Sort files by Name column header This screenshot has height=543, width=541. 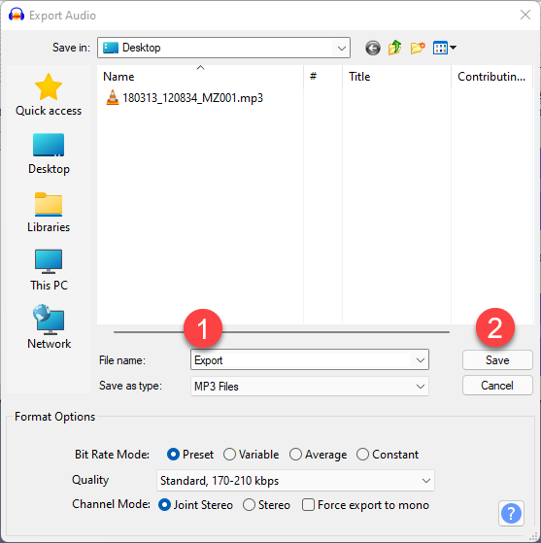200,76
